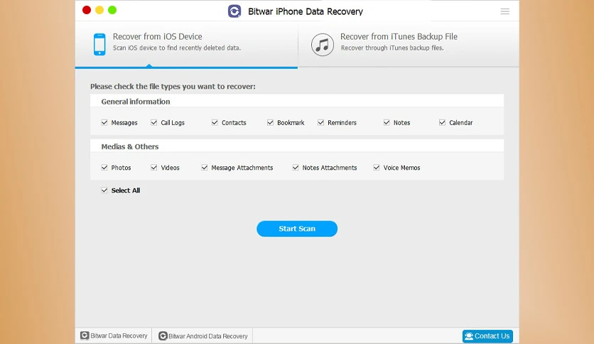Toggle the Bookmark checkbox
This screenshot has height=344, width=594.
270,122
